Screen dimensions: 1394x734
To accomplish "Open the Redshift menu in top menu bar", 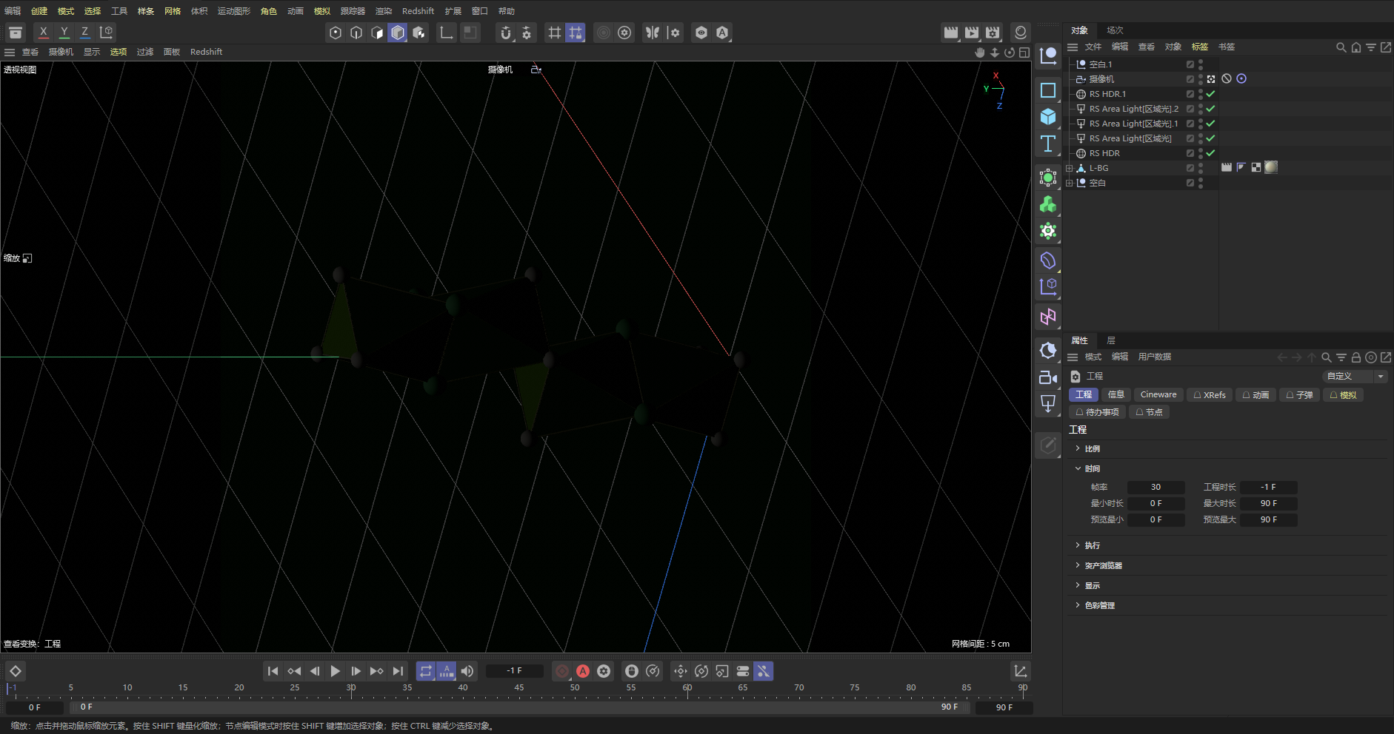I will (x=418, y=11).
